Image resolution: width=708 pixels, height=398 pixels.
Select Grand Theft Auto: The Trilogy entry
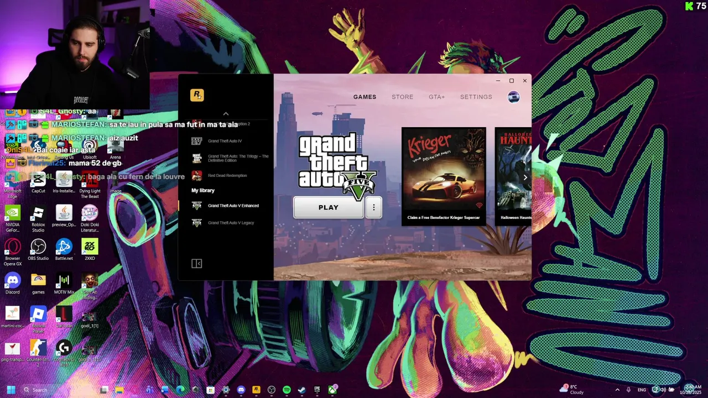(x=226, y=158)
